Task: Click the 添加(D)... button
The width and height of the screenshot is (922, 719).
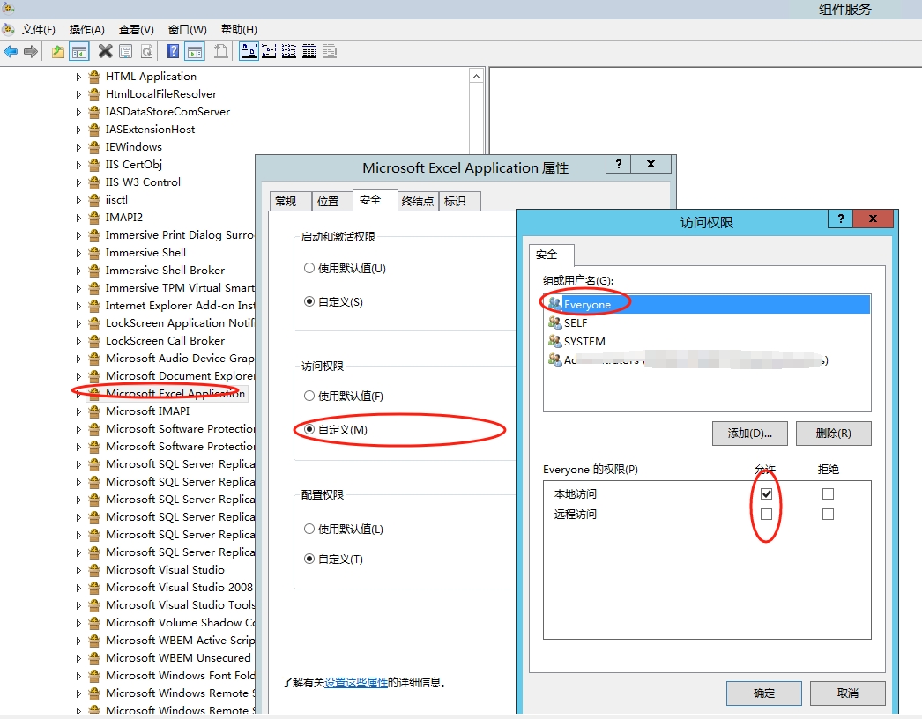Action: click(750, 434)
